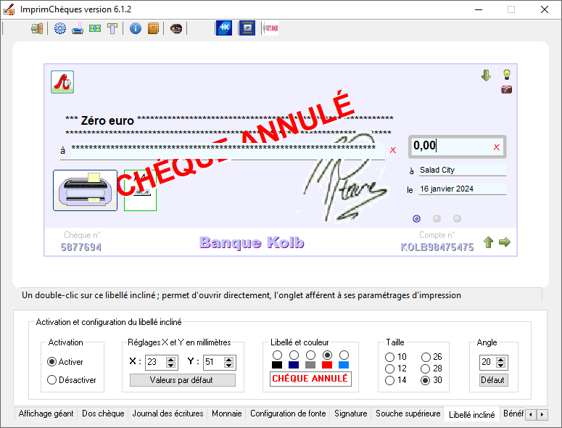Image resolution: width=562 pixels, height=428 pixels.
Task: Set Taille to 26
Action: (x=426, y=357)
